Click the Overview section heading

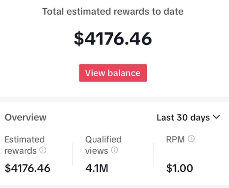pos(25,117)
